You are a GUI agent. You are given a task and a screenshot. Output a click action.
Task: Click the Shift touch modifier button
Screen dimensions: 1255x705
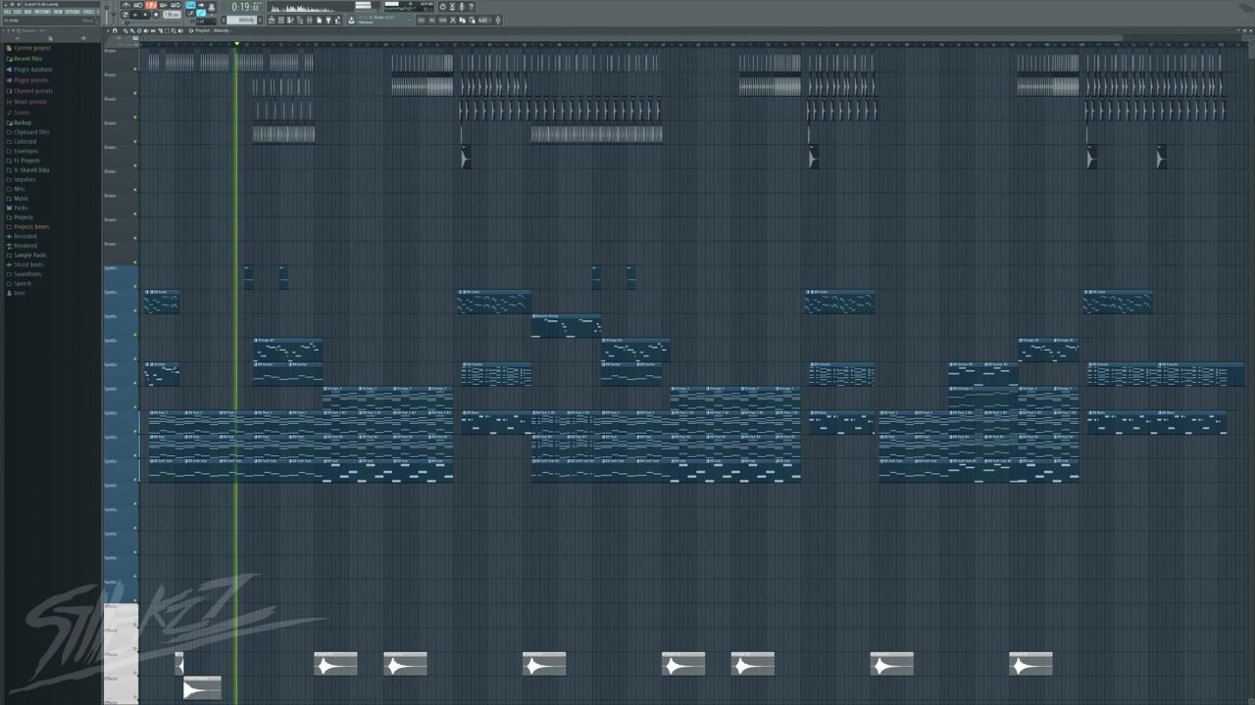(x=442, y=20)
